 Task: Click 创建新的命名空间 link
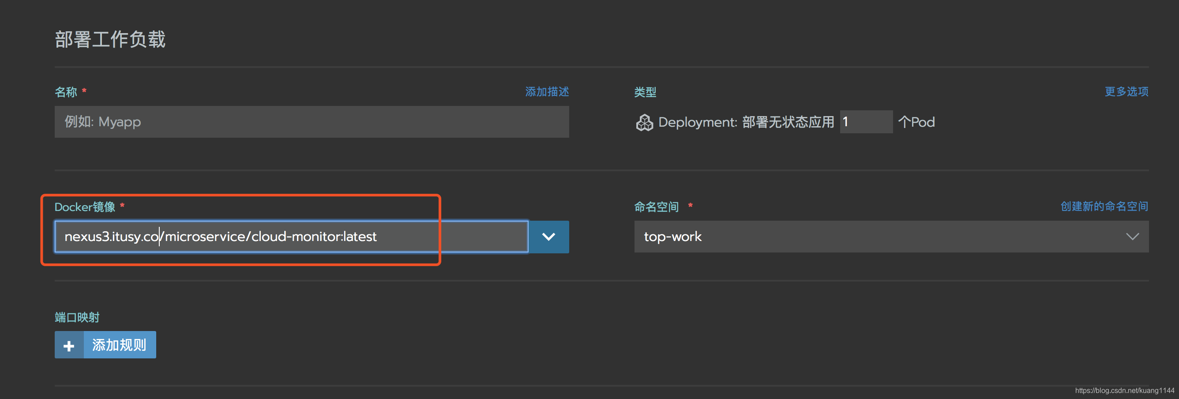1104,207
